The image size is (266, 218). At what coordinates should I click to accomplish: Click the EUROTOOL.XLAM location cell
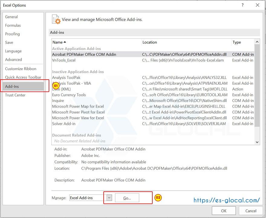pos(185,95)
